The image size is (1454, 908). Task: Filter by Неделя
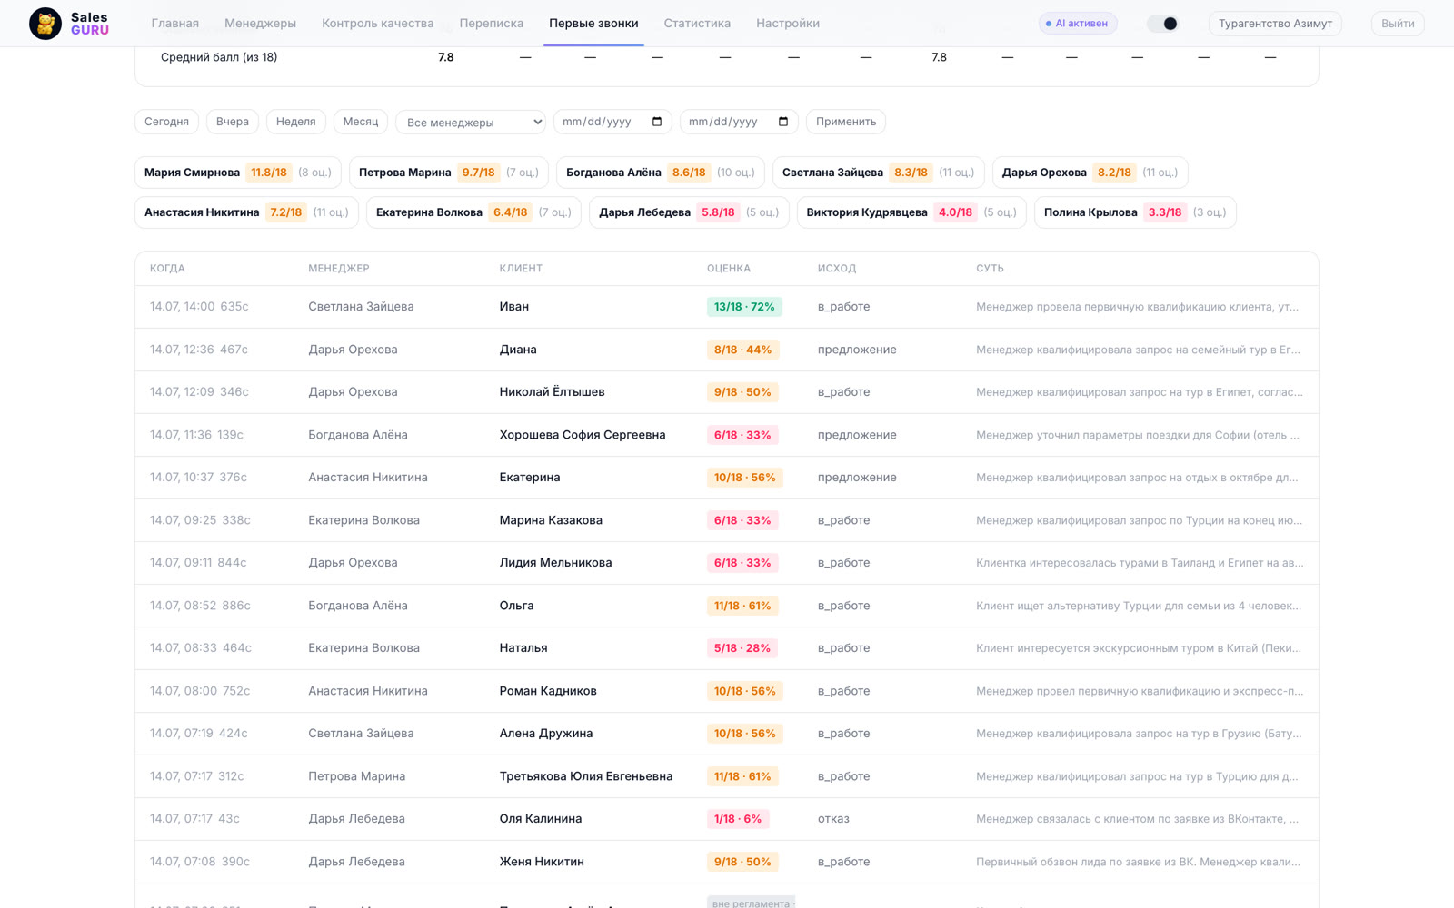296,122
